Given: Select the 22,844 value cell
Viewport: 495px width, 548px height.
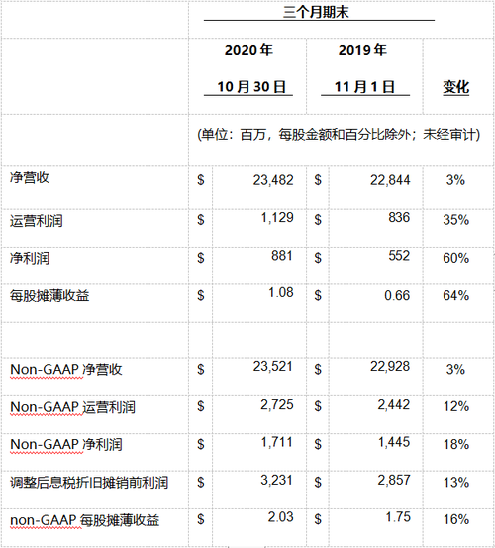Looking at the screenshot, I should point(390,180).
